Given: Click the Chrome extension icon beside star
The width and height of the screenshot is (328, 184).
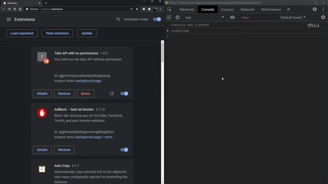Looking at the screenshot, I should click(x=143, y=9).
